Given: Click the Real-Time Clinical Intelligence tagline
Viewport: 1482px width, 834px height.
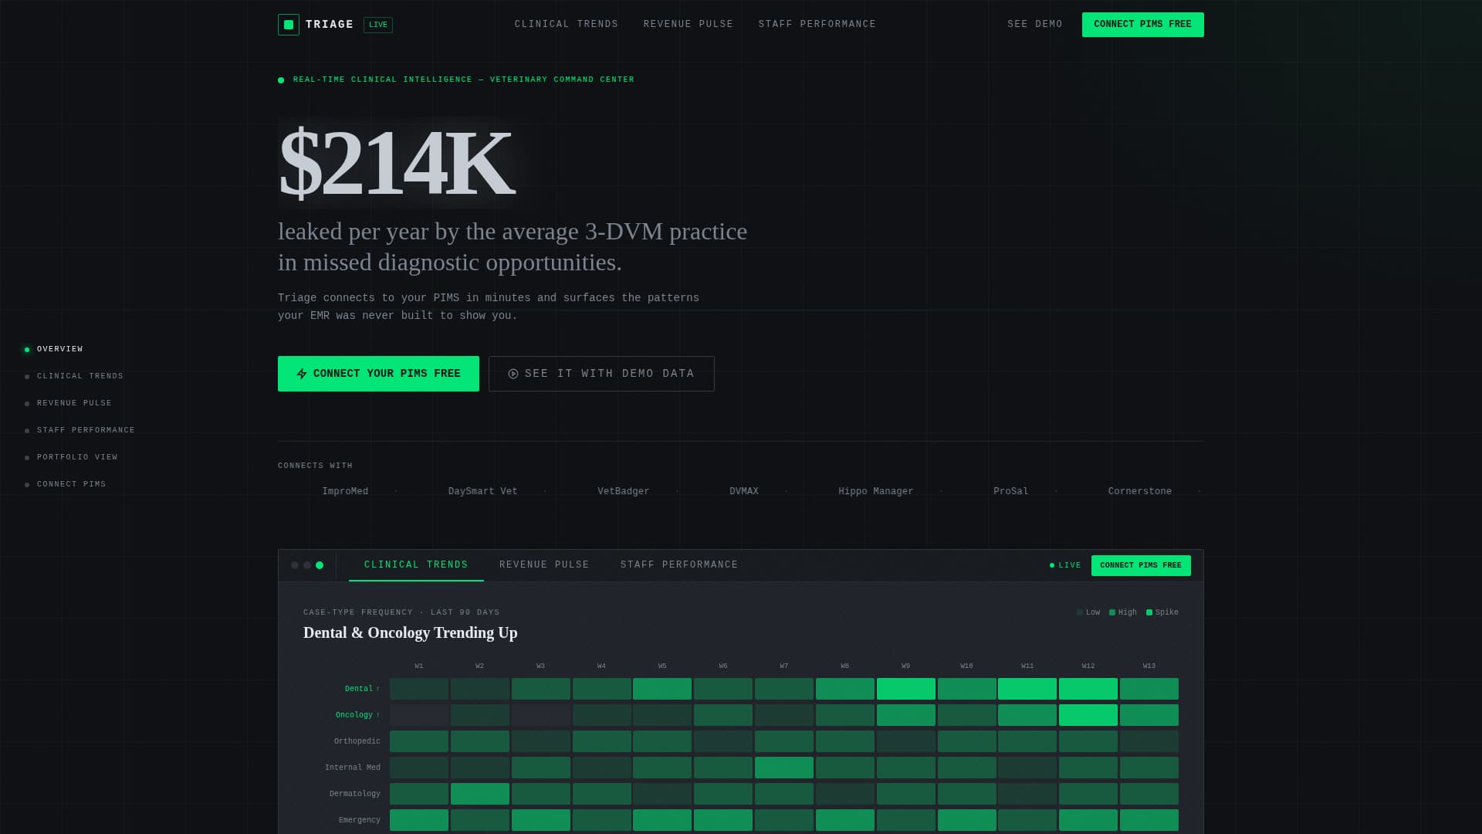Looking at the screenshot, I should point(464,80).
